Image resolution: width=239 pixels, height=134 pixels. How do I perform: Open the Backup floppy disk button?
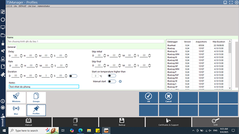click(122, 122)
